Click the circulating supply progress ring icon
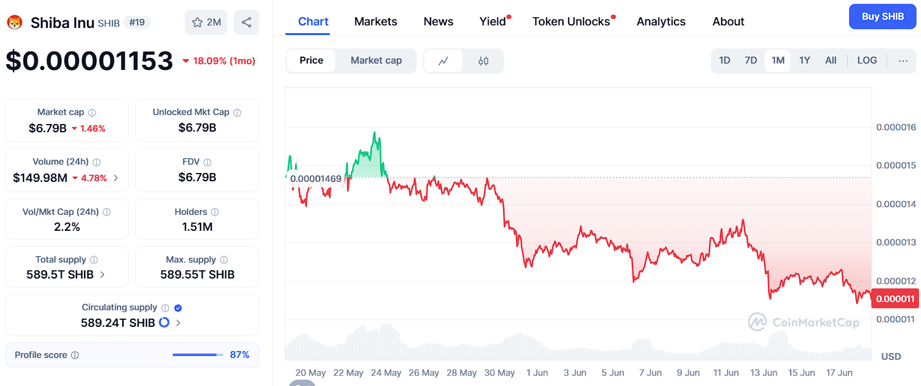Viewport: 921px width, 386px height. pos(164,322)
